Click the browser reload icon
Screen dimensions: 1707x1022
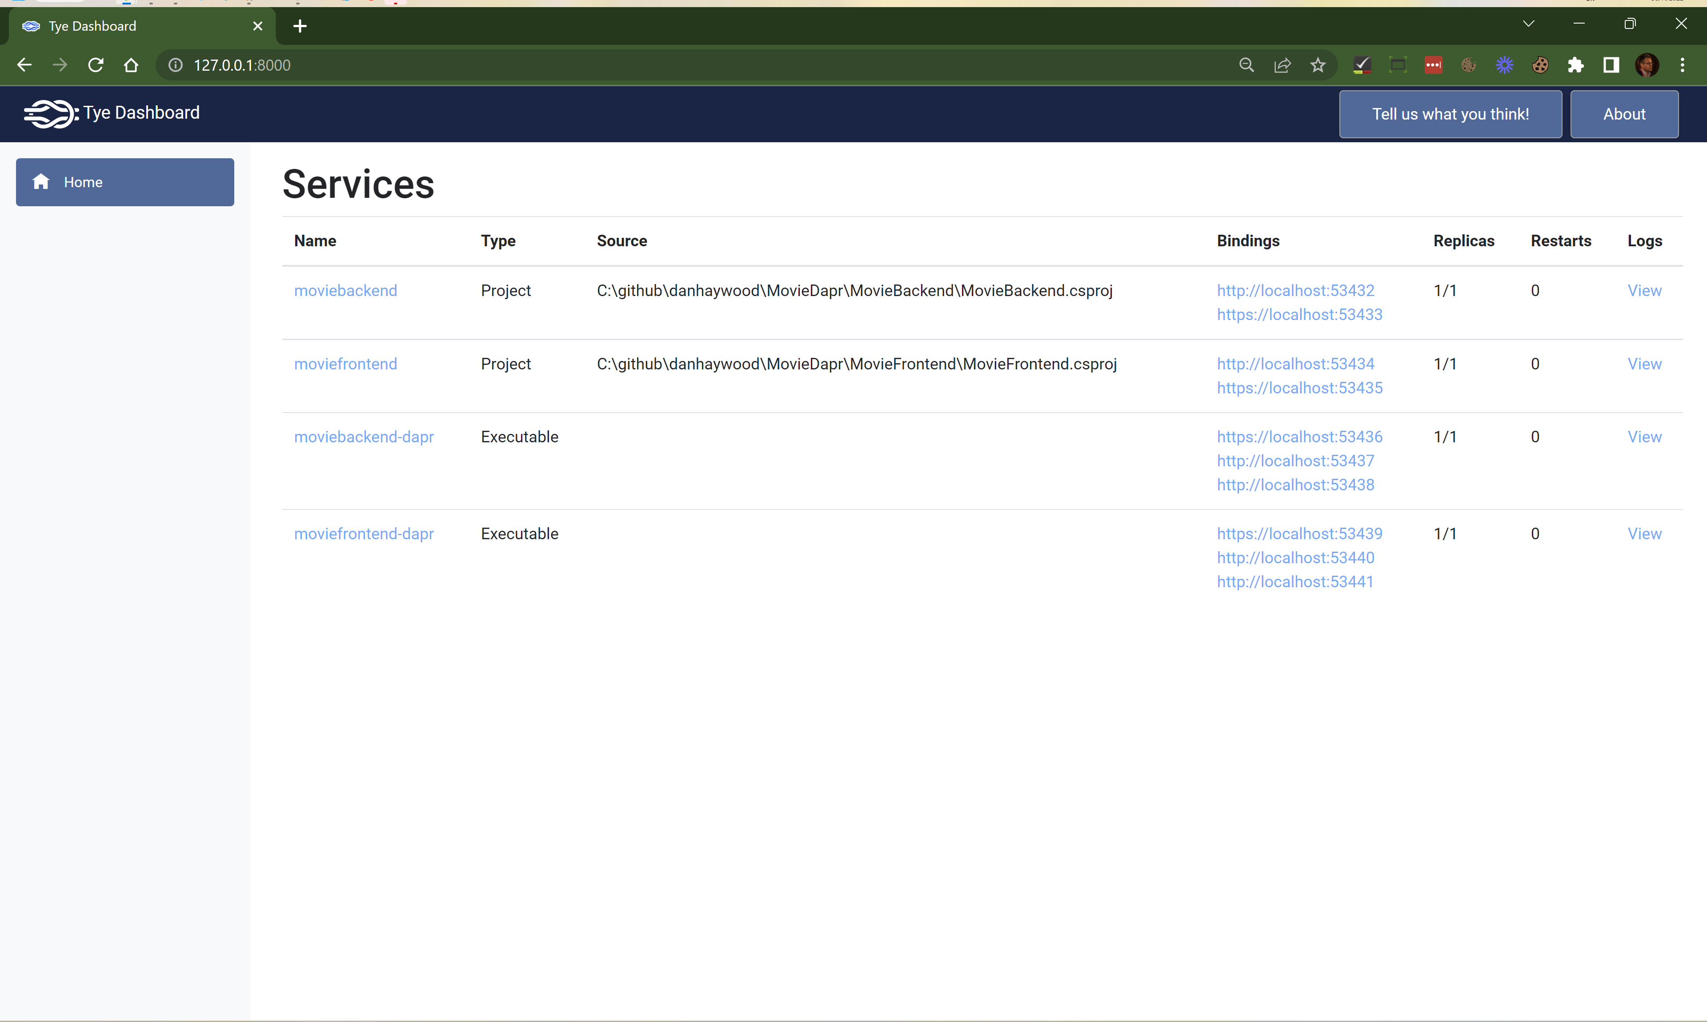tap(96, 65)
